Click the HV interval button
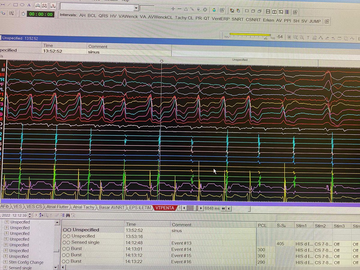 (113, 16)
